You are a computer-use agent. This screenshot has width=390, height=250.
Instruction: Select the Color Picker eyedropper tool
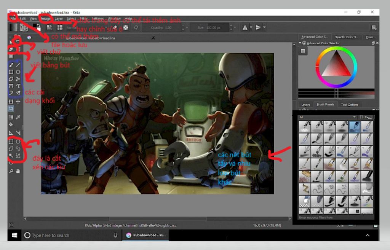click(x=18, y=117)
